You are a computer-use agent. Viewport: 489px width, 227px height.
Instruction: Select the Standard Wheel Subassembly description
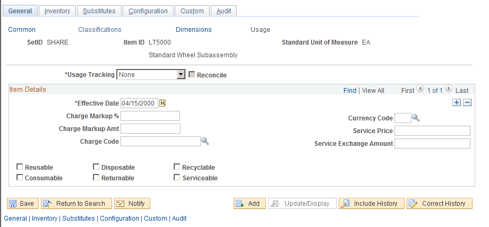point(193,55)
